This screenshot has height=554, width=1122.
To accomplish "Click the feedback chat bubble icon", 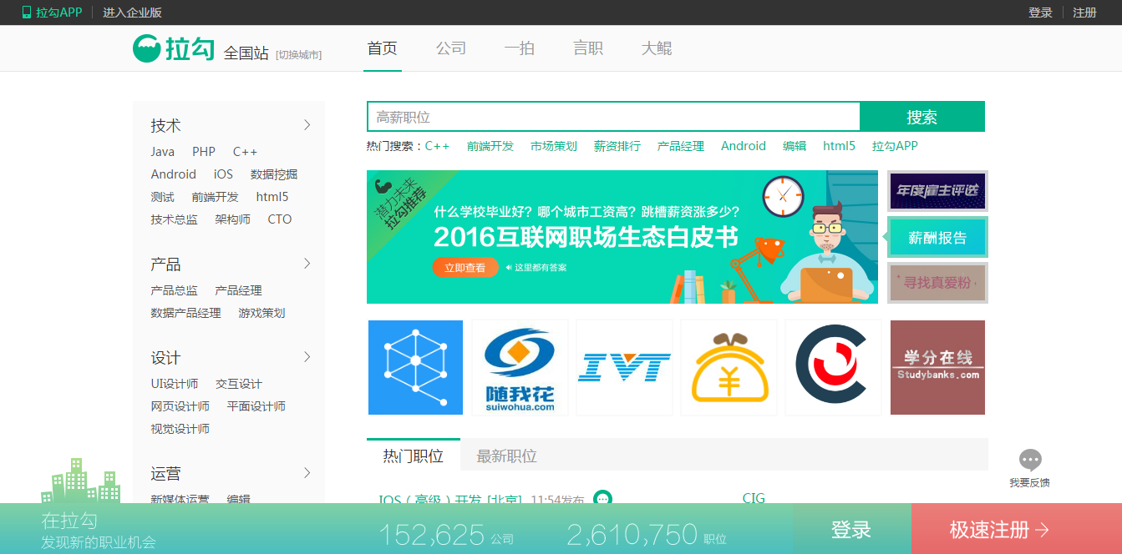I will pyautogui.click(x=1030, y=460).
